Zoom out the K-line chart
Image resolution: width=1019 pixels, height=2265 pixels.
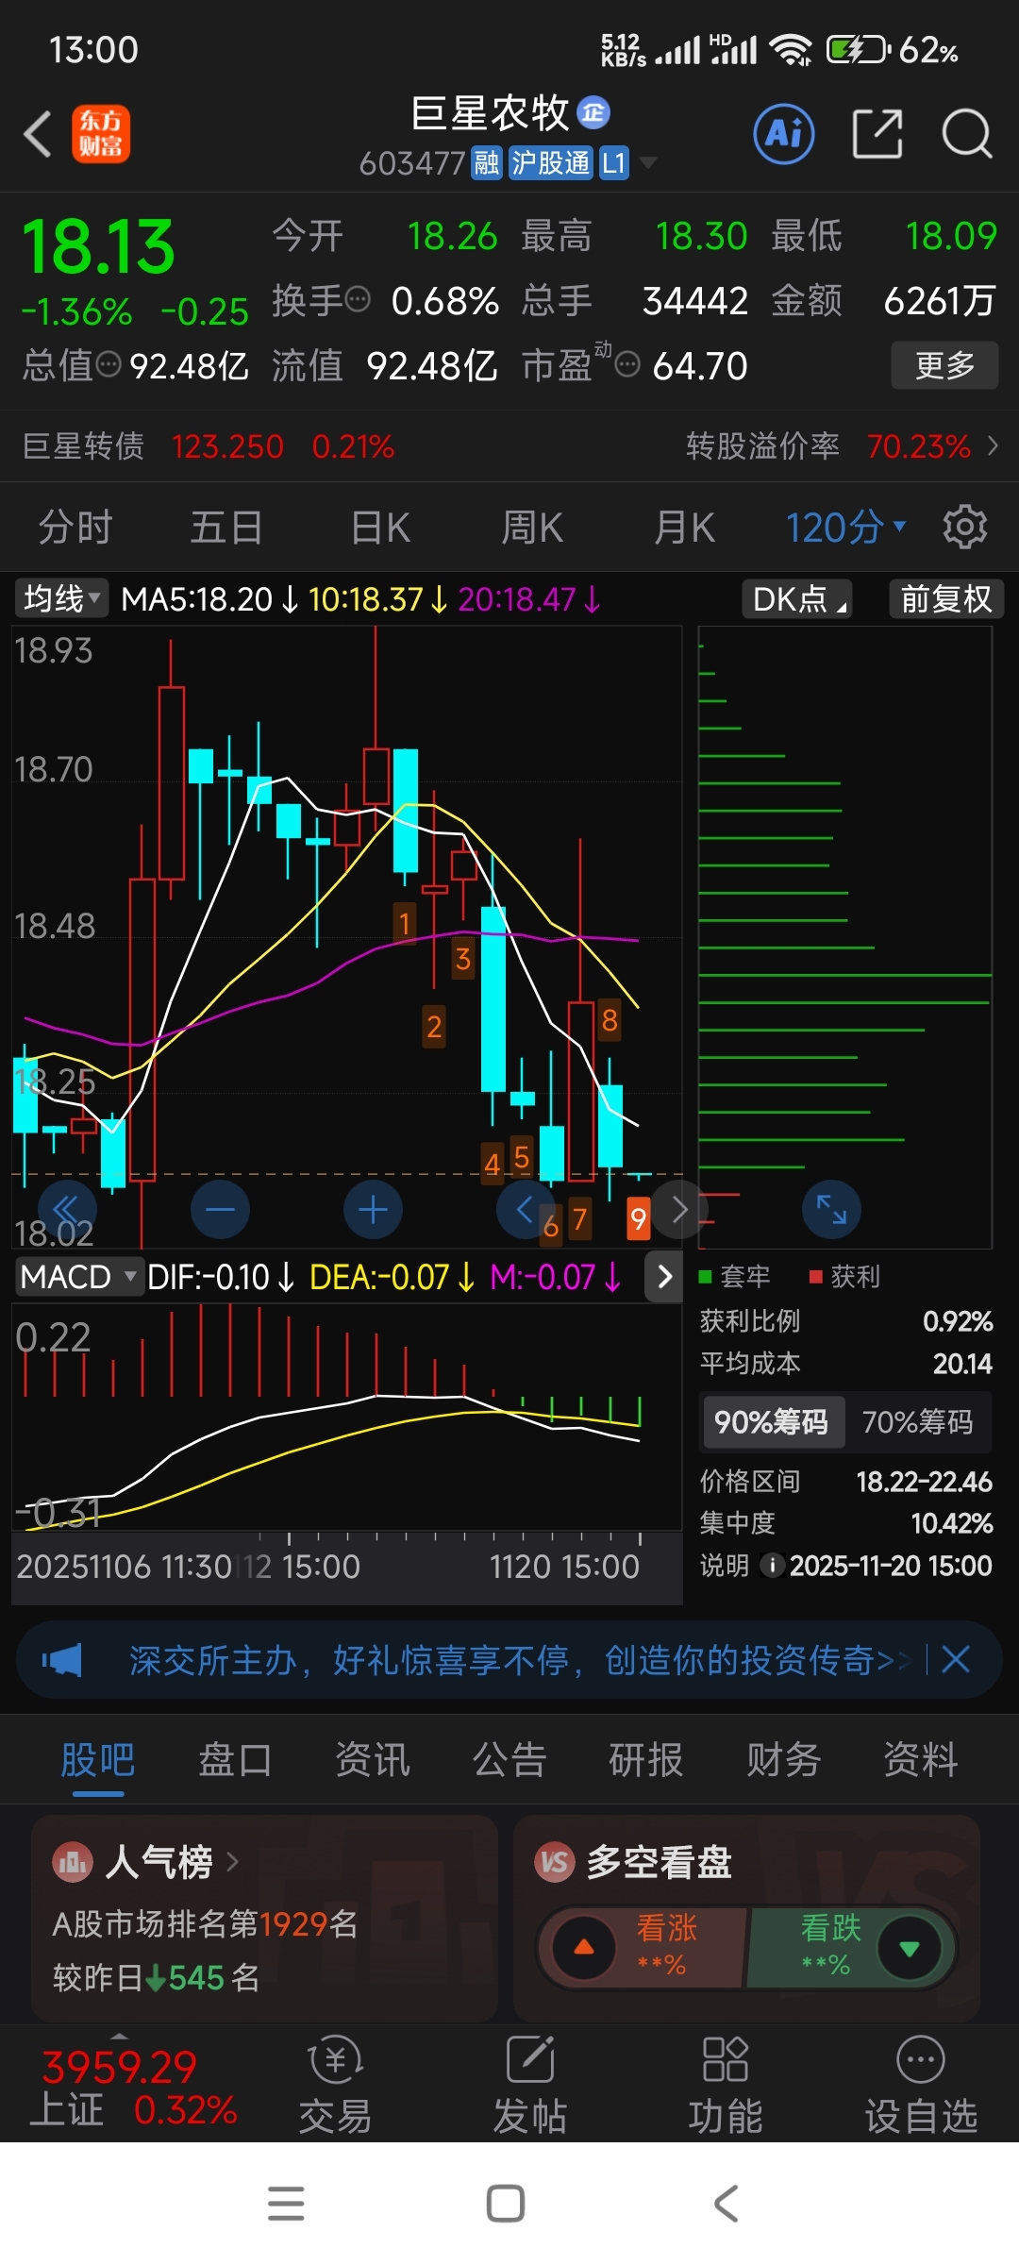click(x=220, y=1209)
